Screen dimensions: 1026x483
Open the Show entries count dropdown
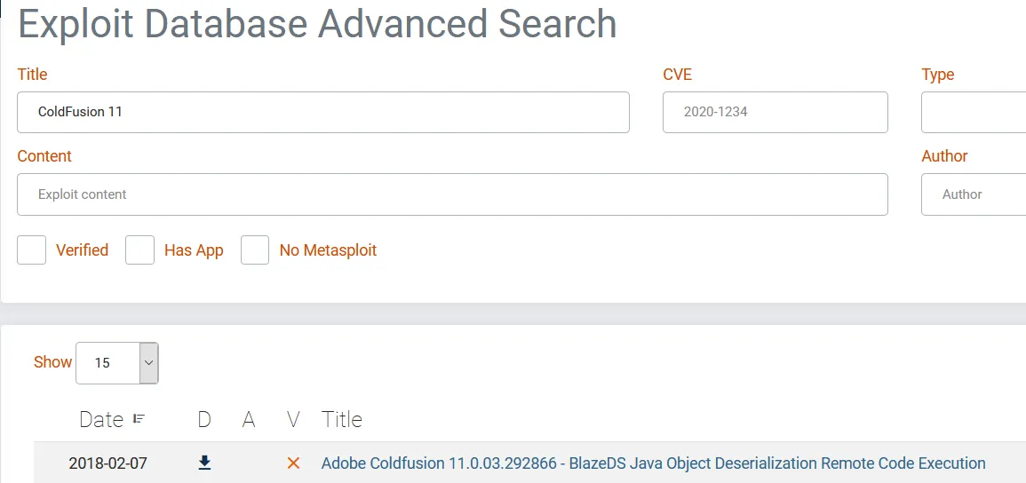(x=117, y=363)
